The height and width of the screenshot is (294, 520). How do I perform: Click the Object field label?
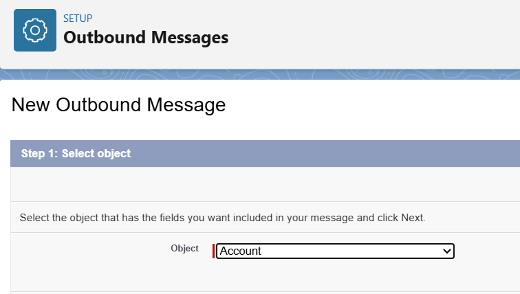[x=184, y=248]
